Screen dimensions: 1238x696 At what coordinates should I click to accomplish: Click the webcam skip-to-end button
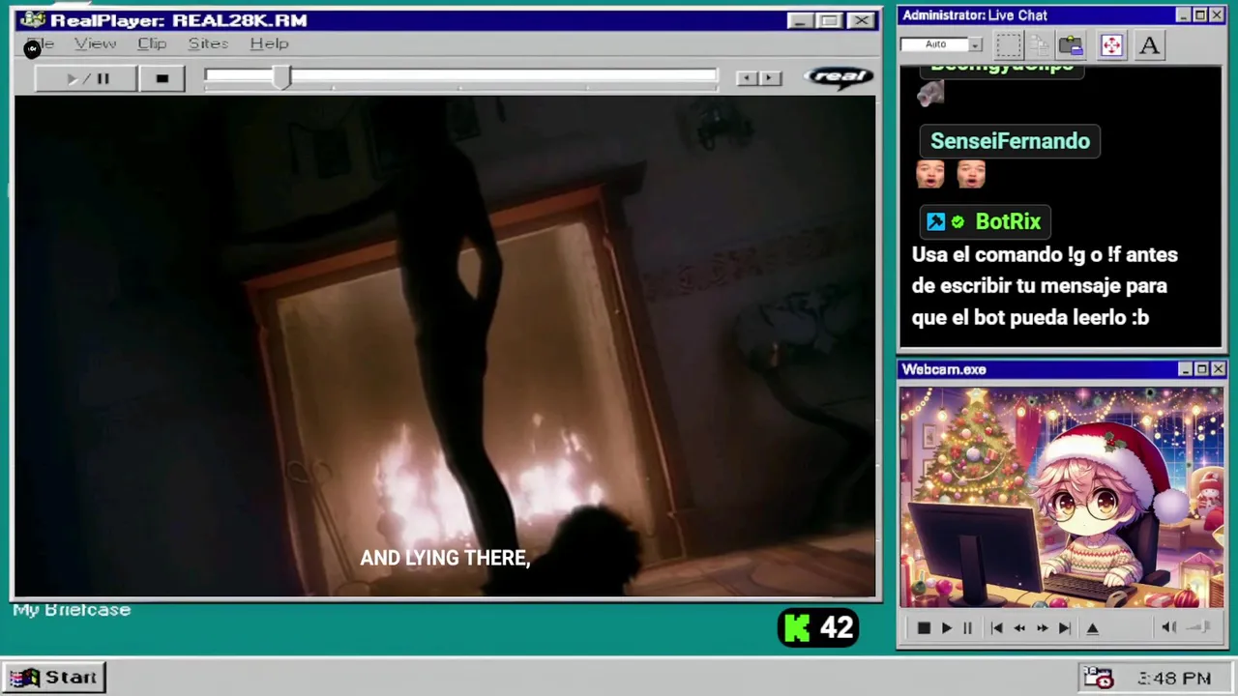[x=1064, y=628]
